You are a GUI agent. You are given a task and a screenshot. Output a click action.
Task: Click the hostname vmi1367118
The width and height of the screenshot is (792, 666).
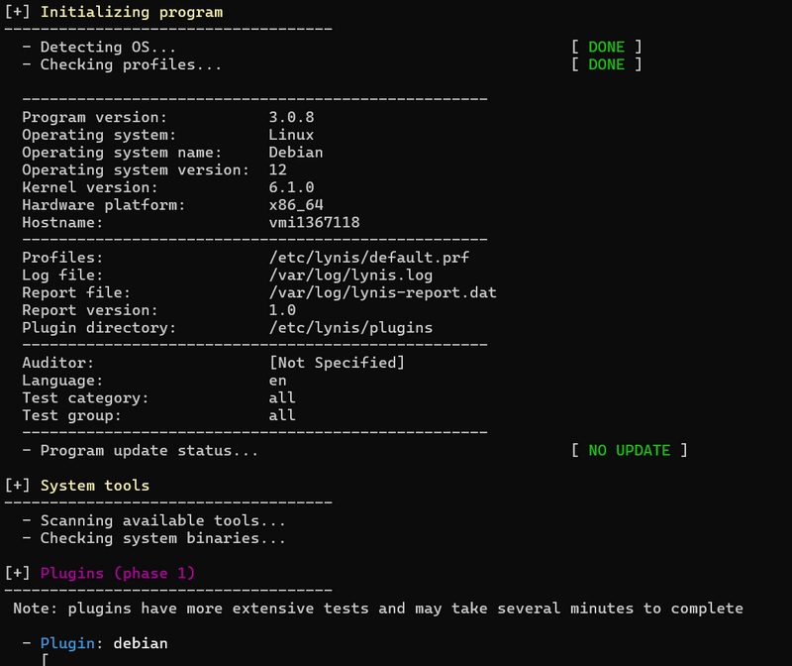tap(314, 223)
